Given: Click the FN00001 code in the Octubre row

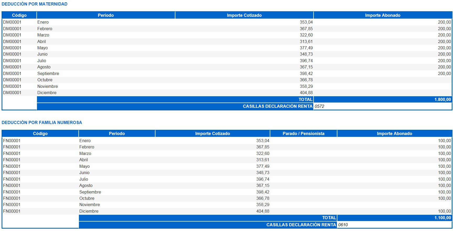Looking at the screenshot, I should pos(12,198).
